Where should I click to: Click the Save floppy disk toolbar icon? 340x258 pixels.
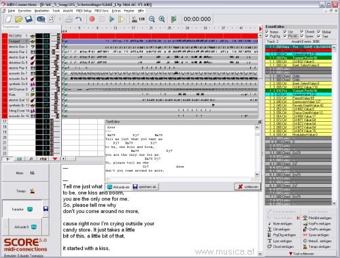29,19
